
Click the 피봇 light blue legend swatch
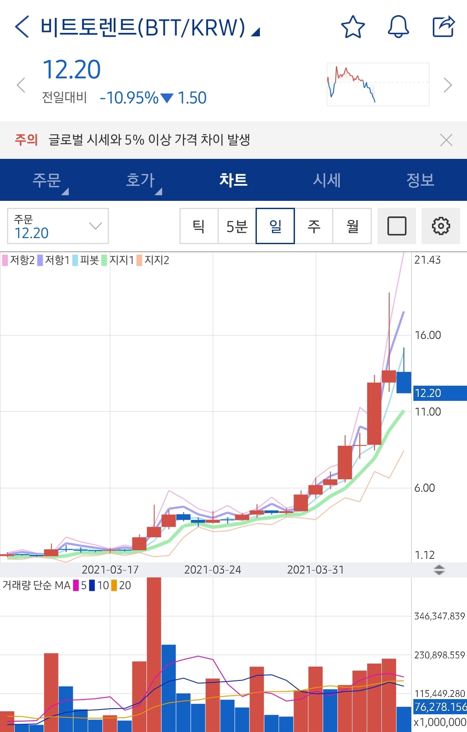pos(75,260)
